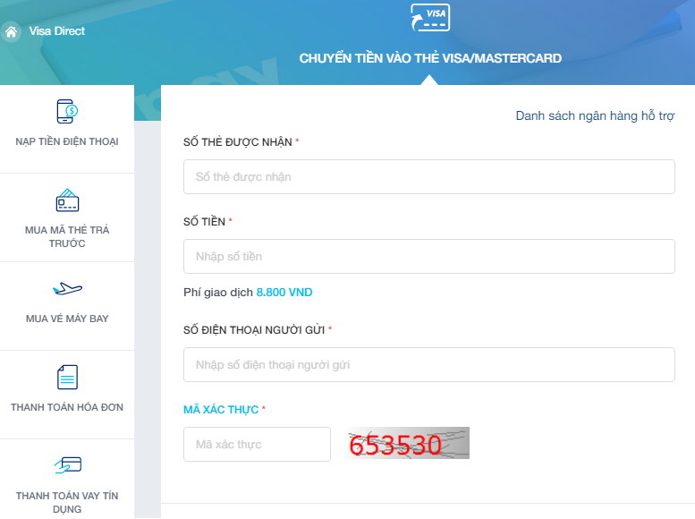Click the Mã xác thực label

click(x=221, y=410)
